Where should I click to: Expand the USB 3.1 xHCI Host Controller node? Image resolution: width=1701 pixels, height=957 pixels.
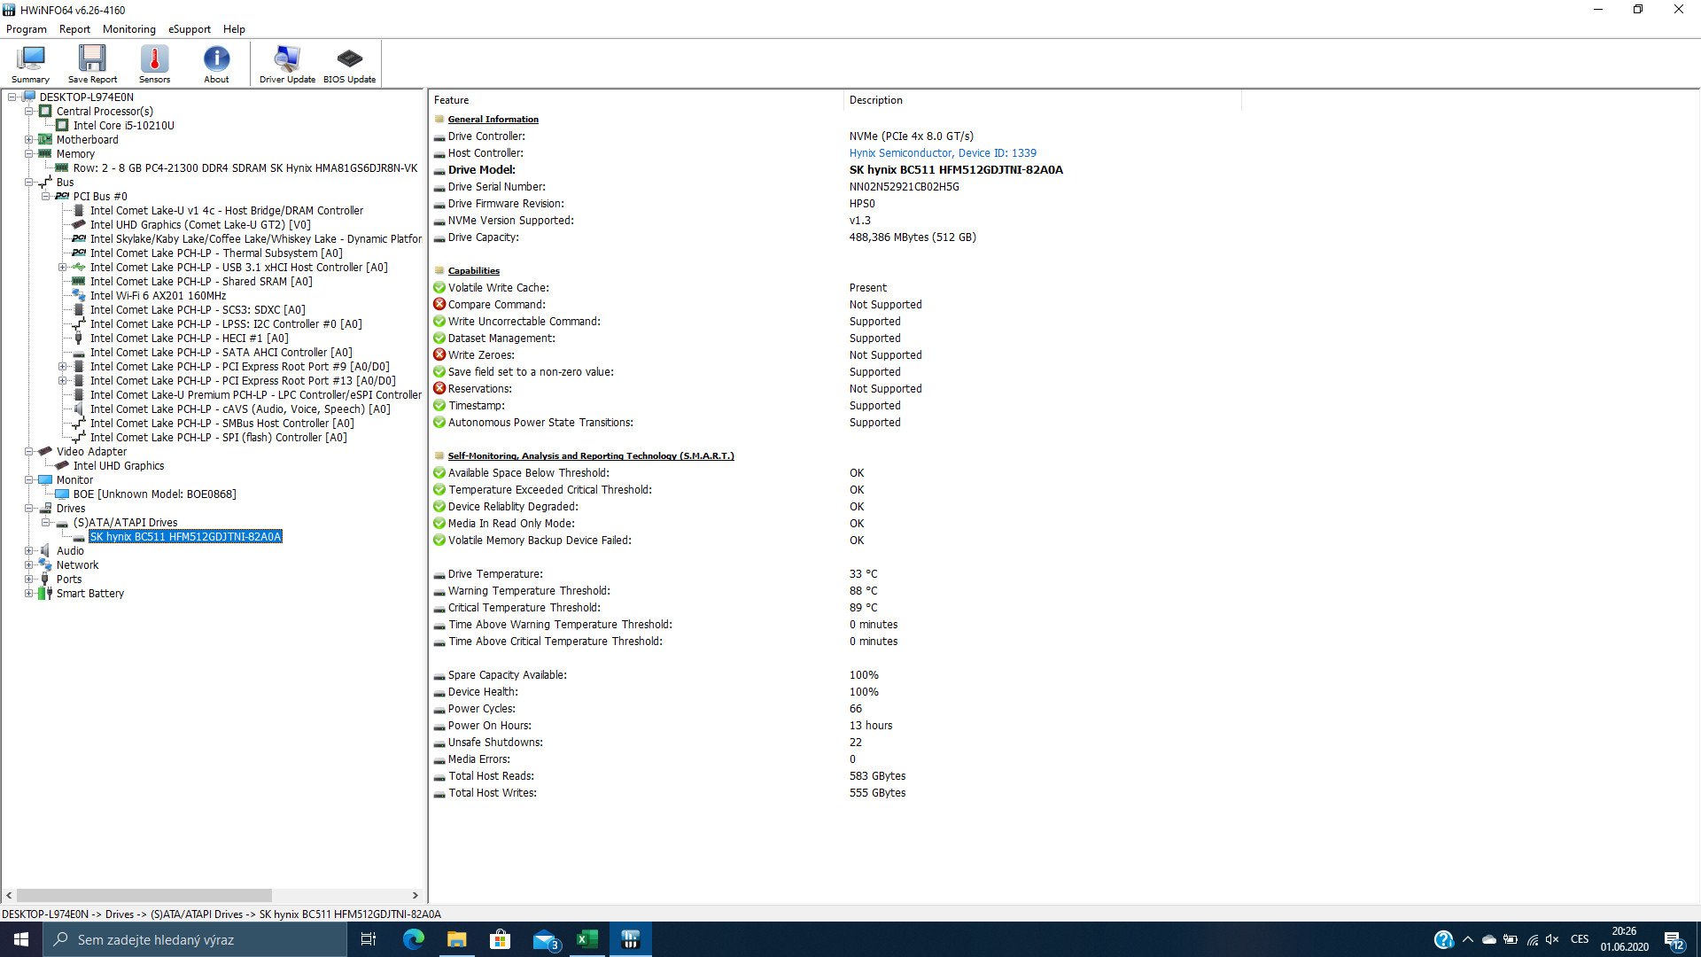click(62, 268)
